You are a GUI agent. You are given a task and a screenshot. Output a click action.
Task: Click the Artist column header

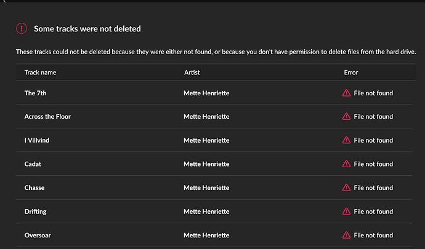coord(192,73)
